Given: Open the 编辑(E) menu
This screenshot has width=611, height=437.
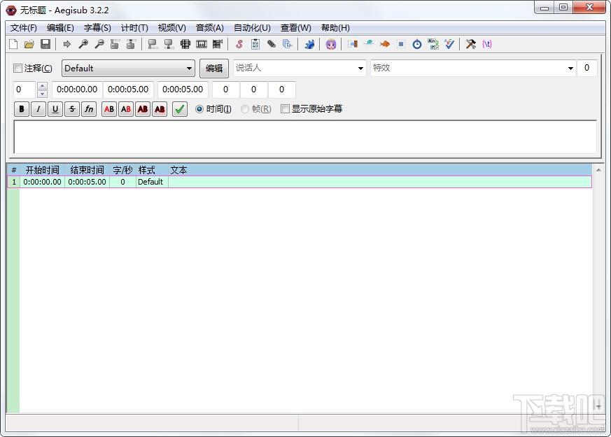Looking at the screenshot, I should 60,28.
